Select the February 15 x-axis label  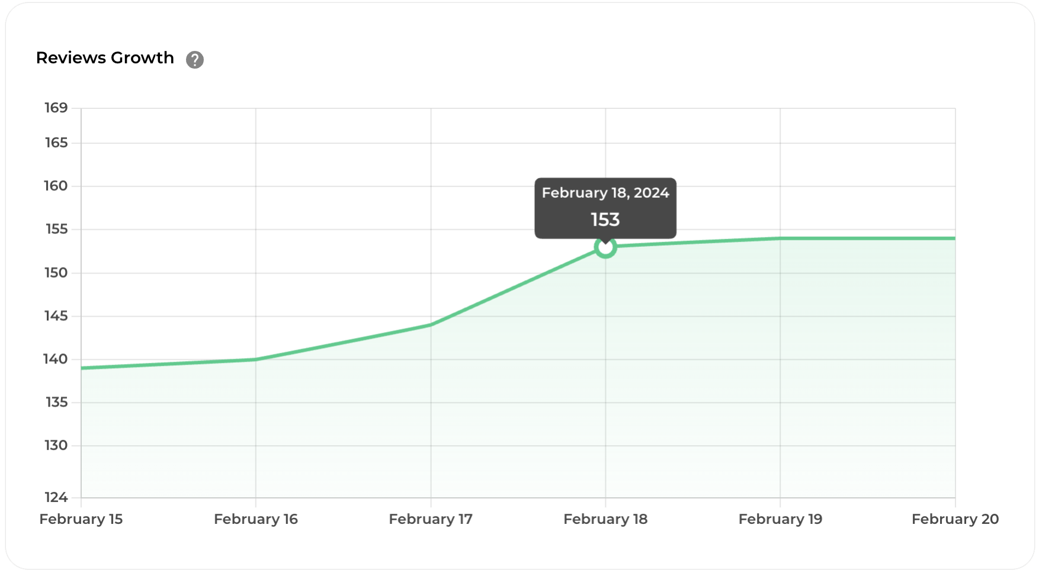pos(81,519)
